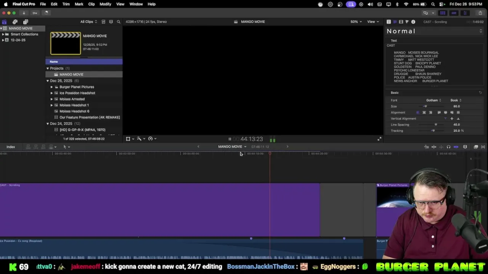Open MANGO MOVIE timeline project menu
This screenshot has height=274, width=488.
click(232, 147)
